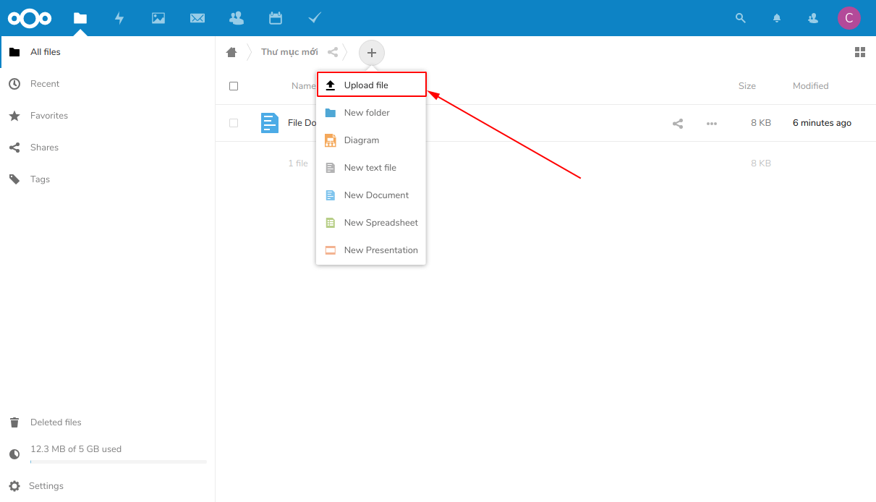Open the Contacts app icon
The height and width of the screenshot is (502, 876).
[x=237, y=18]
